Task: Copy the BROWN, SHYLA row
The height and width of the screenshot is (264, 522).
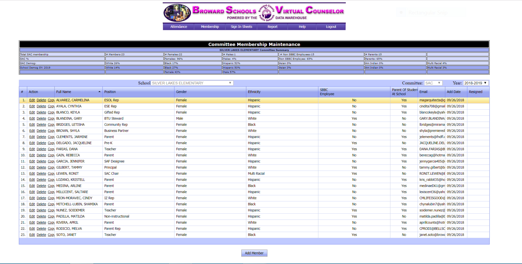Action: [51, 131]
